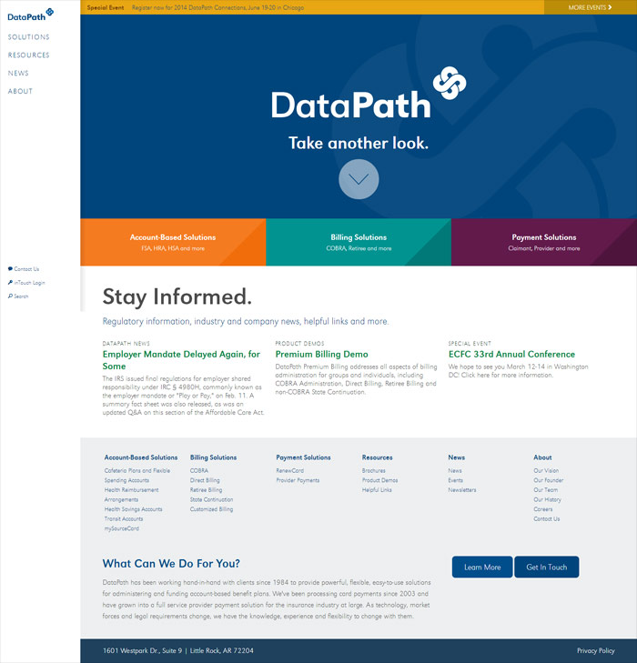Click the magnifier Search icon

pyautogui.click(x=10, y=296)
